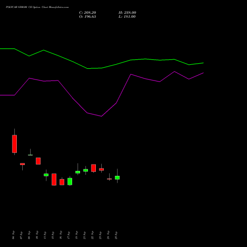Click the small red candlestick above 24 Sep
Image resolution: width=247 pixels, height=247 pixels.
pos(109,179)
